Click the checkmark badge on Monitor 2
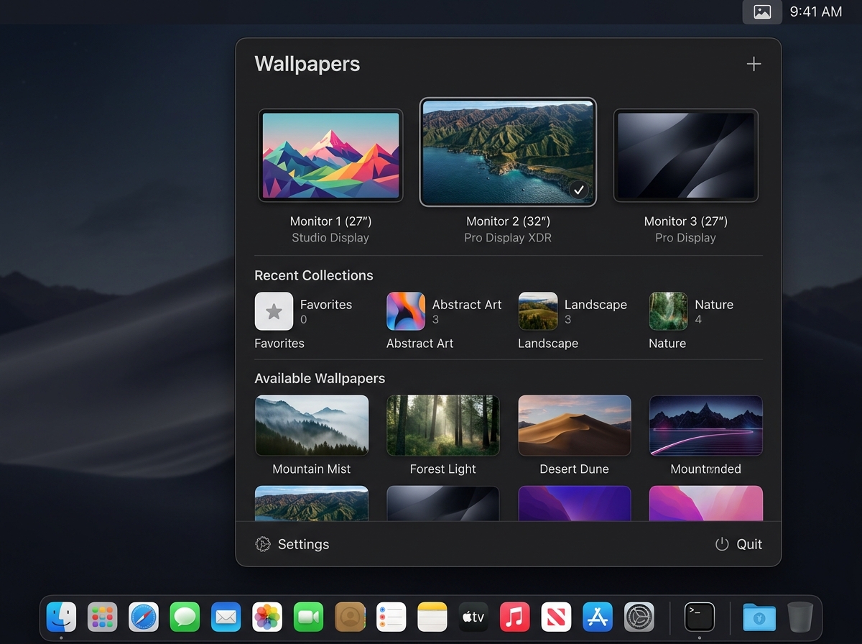 (579, 190)
